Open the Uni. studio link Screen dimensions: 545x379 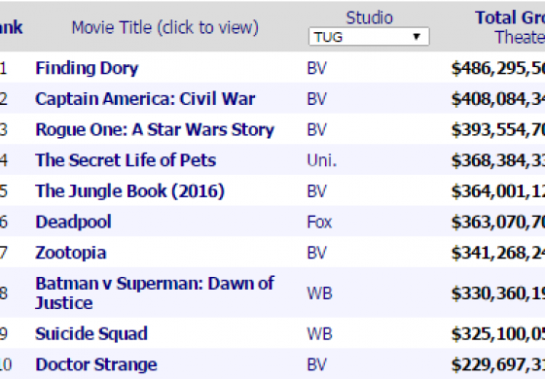[322, 160]
